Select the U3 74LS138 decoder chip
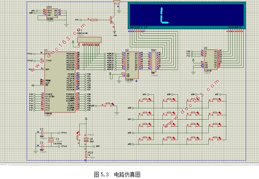The height and width of the screenshot is (179, 259). (x=211, y=60)
